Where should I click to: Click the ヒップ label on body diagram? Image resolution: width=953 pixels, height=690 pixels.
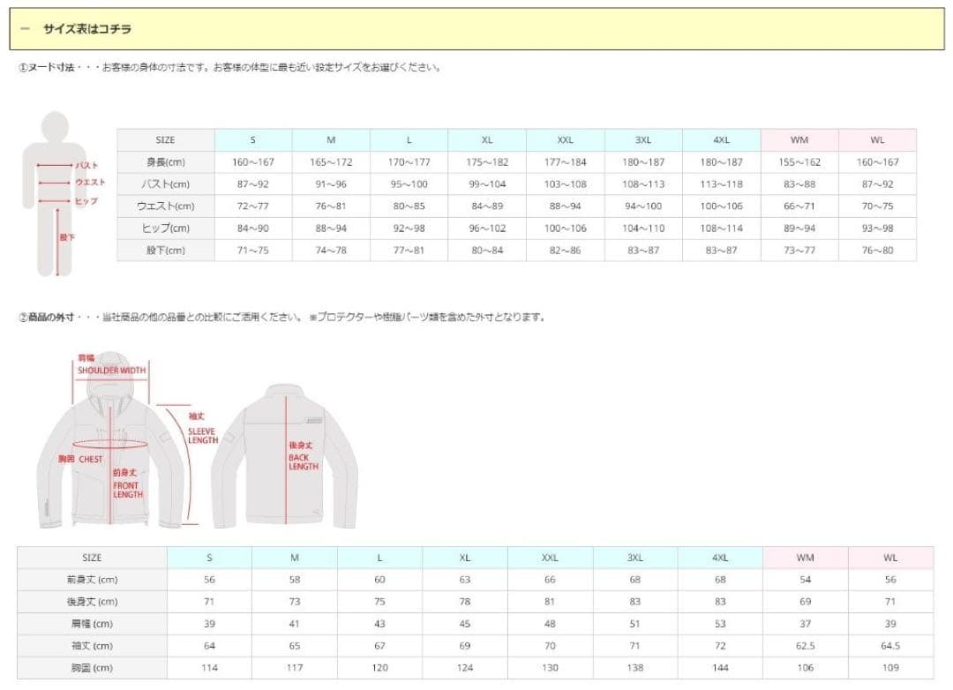point(86,201)
